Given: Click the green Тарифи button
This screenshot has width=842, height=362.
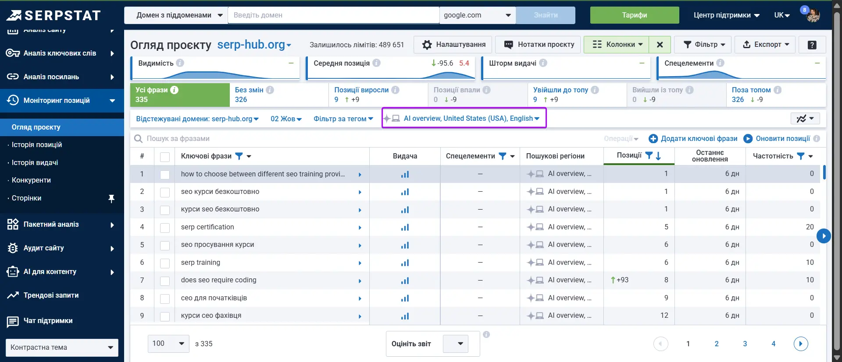Looking at the screenshot, I should click(635, 15).
